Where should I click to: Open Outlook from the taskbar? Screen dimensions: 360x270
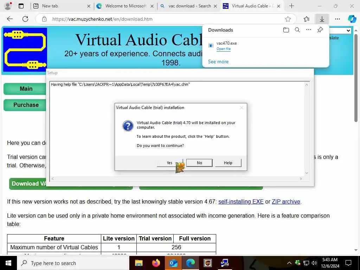click(173, 263)
